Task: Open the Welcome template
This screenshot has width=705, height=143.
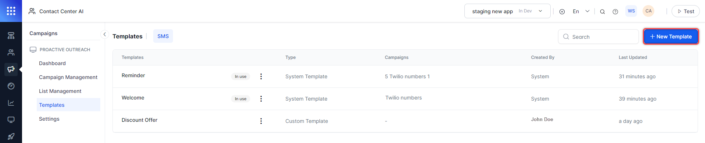Action: click(x=133, y=98)
